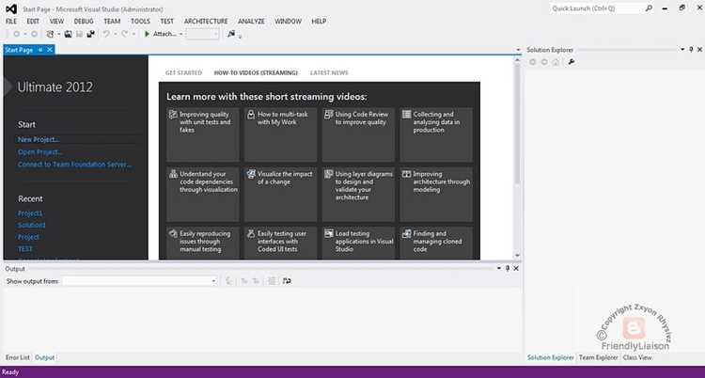Open Solution Explorer window position dropdown

point(682,50)
